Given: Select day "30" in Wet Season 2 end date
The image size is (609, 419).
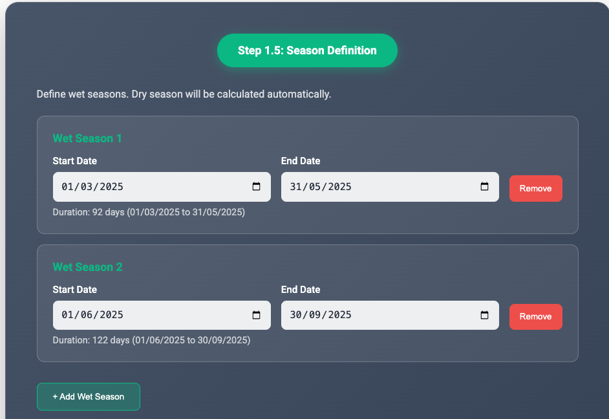Looking at the screenshot, I should click(297, 316).
